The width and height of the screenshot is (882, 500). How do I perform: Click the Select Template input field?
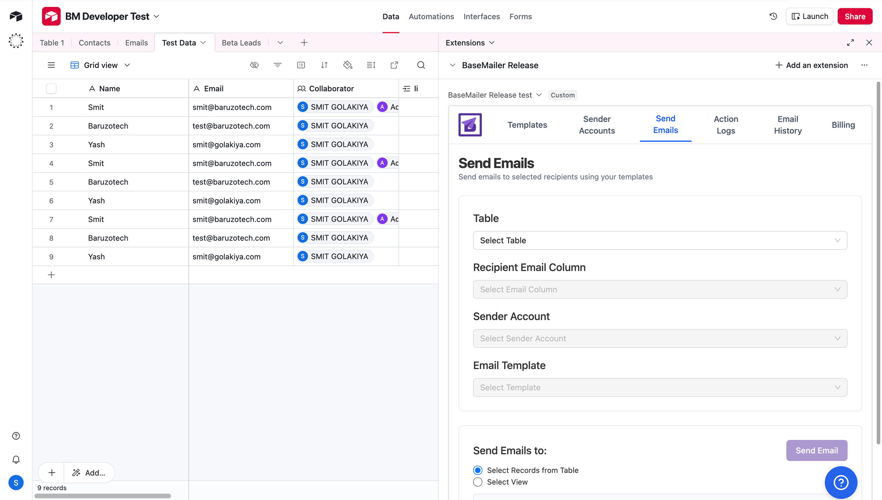(659, 387)
